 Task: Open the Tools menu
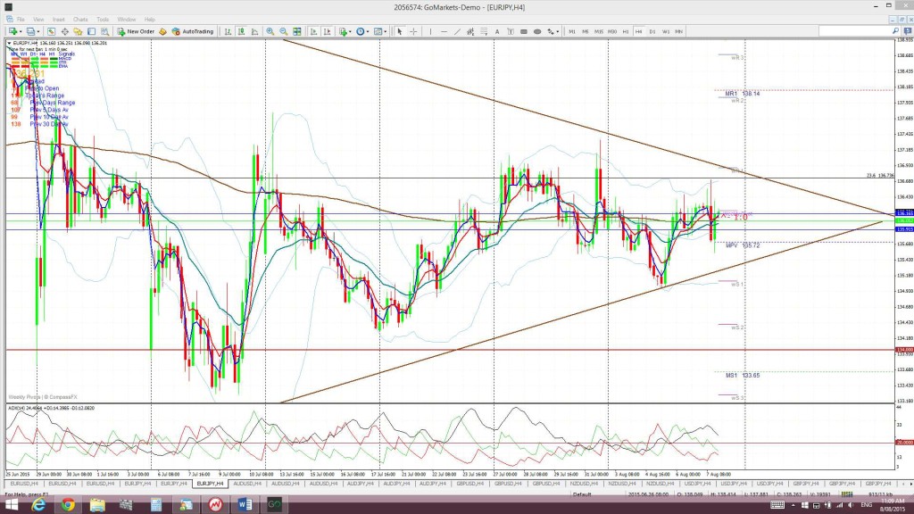(x=103, y=20)
